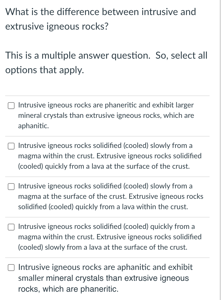The width and height of the screenshot is (221, 300).
Task: Tick checkbox for intrusive cooled slowly within crust
Action: (11, 146)
